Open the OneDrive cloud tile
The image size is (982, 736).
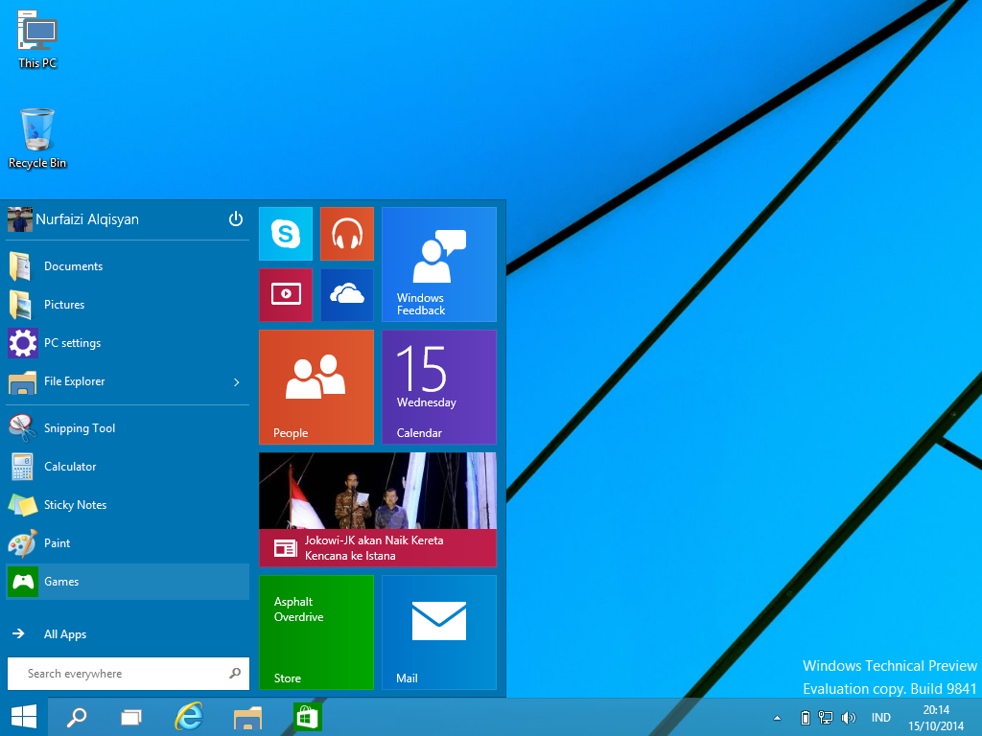point(346,294)
